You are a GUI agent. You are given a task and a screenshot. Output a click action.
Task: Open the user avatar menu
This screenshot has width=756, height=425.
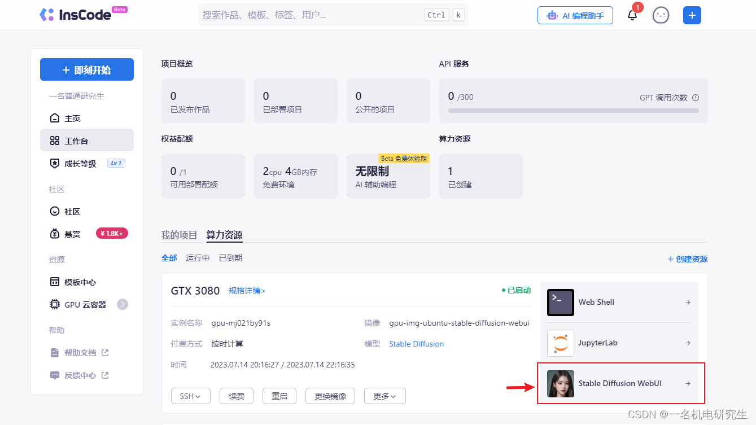tap(661, 15)
